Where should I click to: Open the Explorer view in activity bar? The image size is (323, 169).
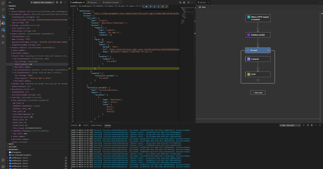coord(3,3)
